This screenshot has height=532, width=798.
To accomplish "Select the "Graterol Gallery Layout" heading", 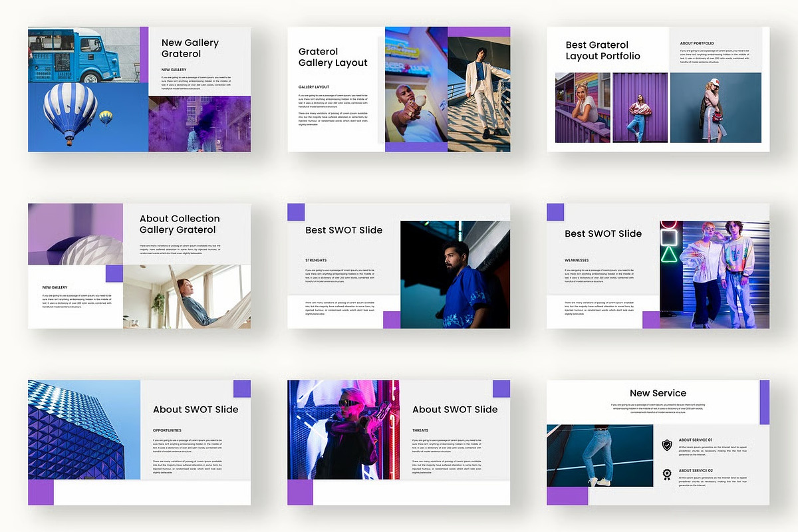I will [x=332, y=57].
